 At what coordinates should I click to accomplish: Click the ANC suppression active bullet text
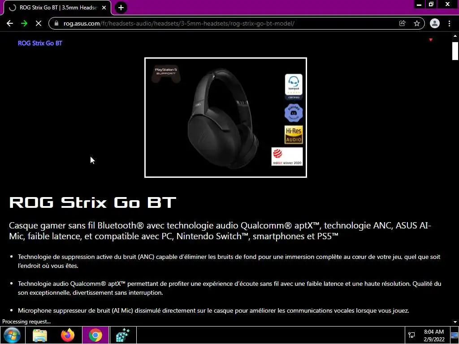tap(229, 261)
